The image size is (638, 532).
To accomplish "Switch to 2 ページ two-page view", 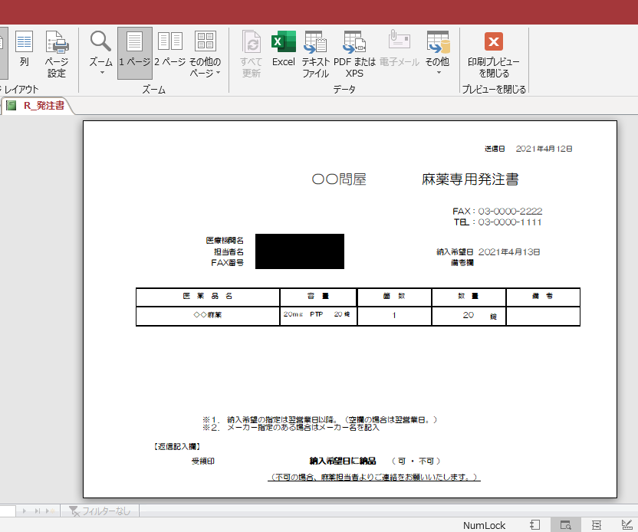I will (169, 46).
